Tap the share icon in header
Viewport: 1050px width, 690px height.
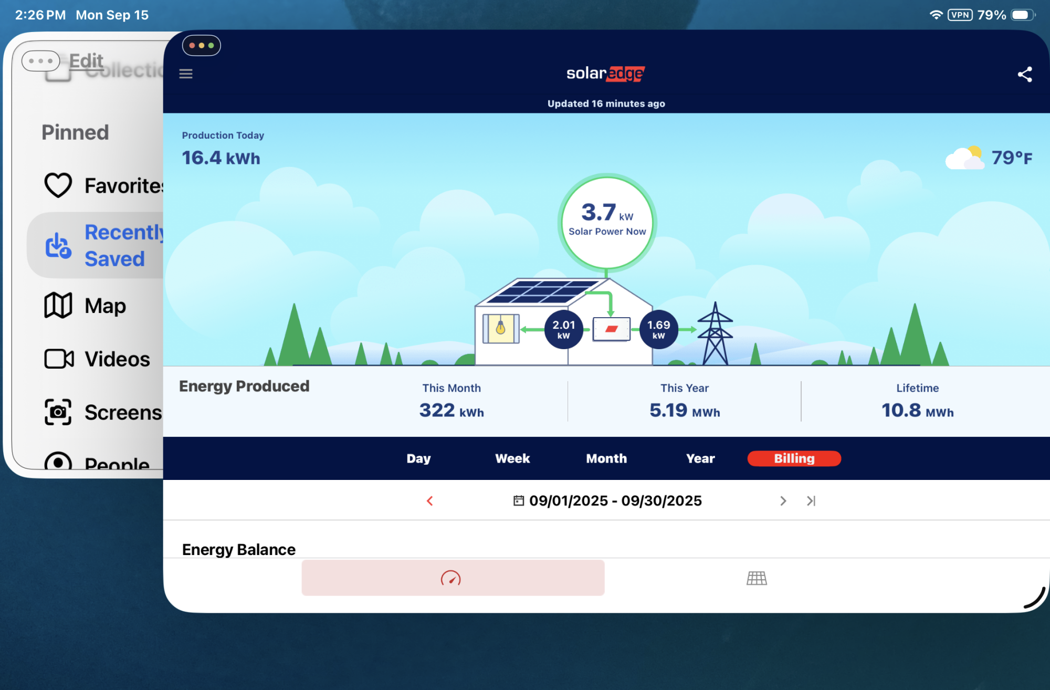tap(1024, 74)
